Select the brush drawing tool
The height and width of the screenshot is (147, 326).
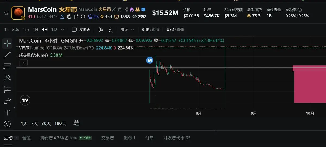click(x=7, y=101)
